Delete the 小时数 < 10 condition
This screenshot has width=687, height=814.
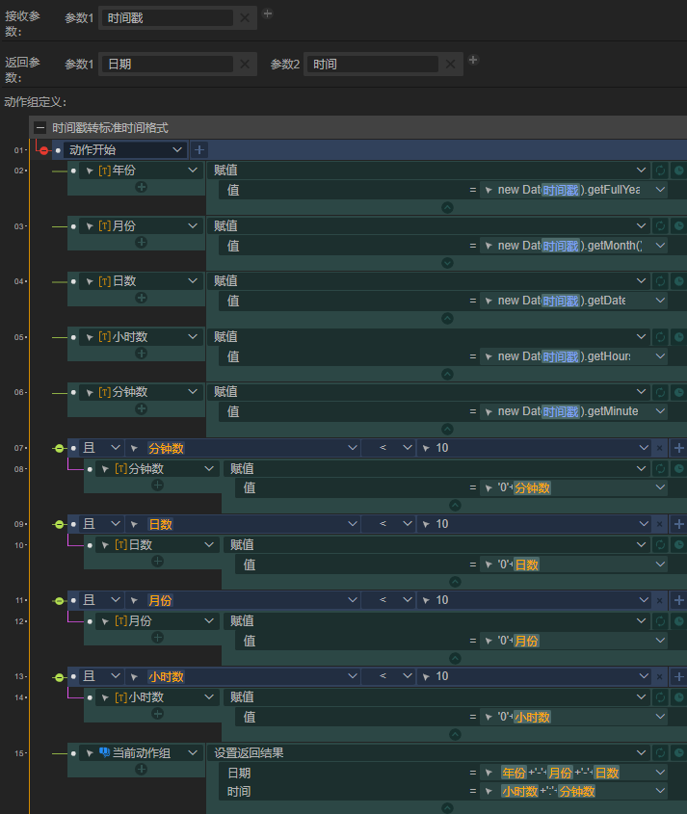point(659,676)
